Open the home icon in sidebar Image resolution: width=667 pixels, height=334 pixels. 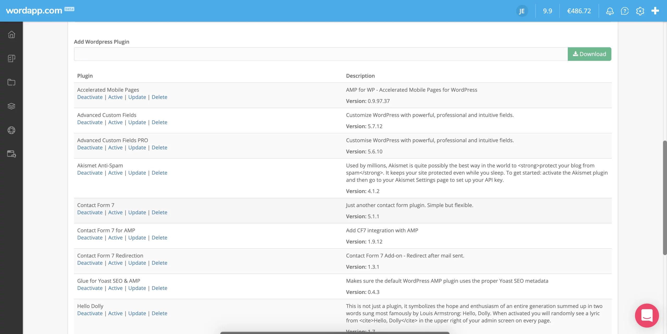pos(11,34)
